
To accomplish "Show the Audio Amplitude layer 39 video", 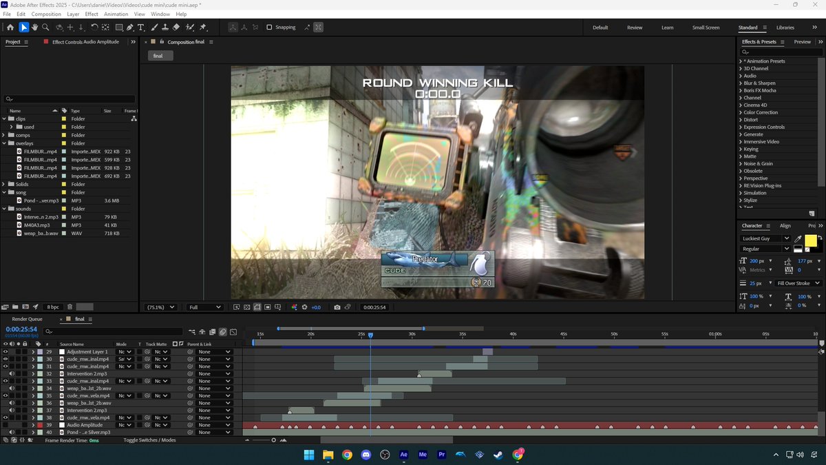I will point(6,425).
